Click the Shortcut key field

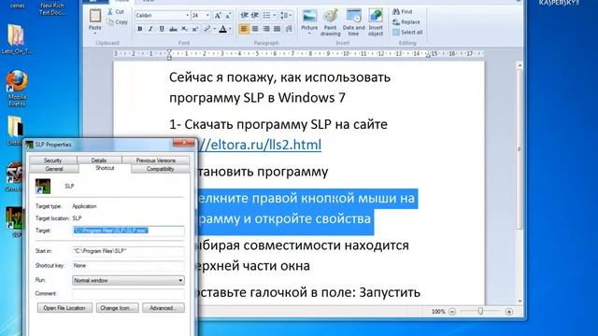click(128, 265)
